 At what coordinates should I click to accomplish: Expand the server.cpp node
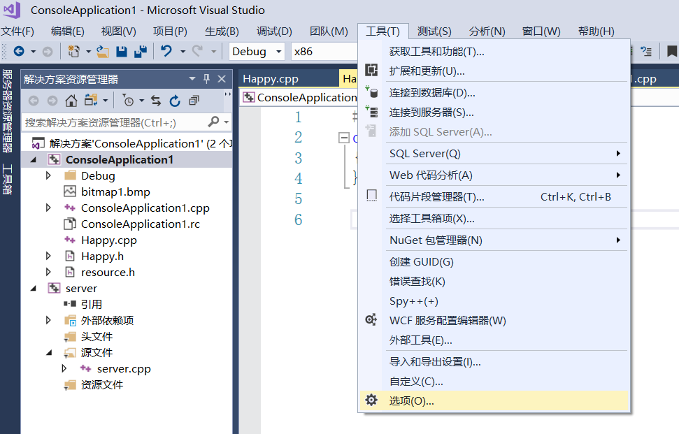[x=64, y=369]
